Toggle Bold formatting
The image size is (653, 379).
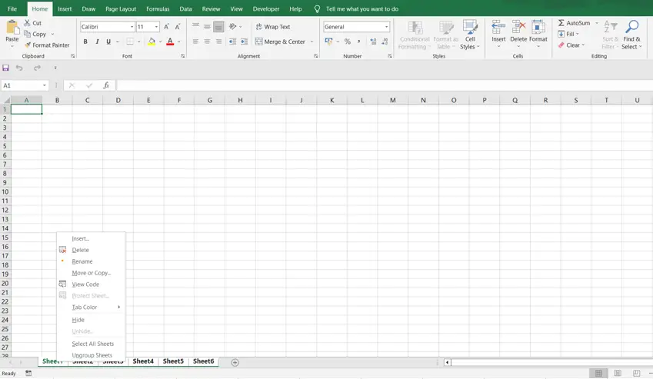point(85,42)
